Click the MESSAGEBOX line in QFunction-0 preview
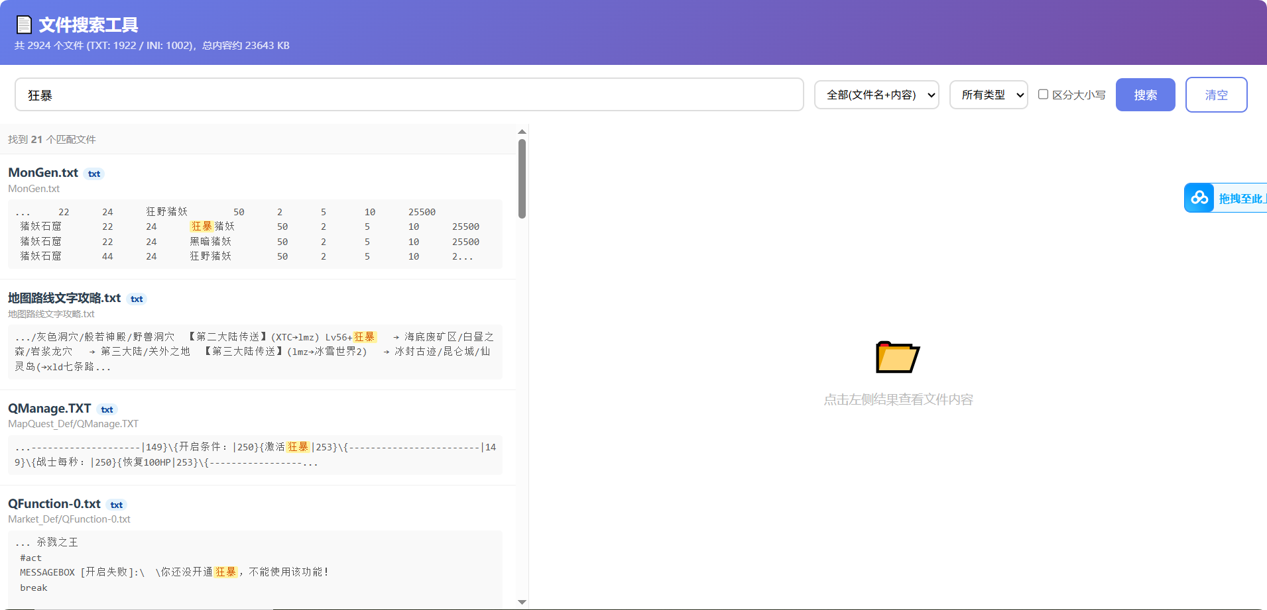 [174, 572]
